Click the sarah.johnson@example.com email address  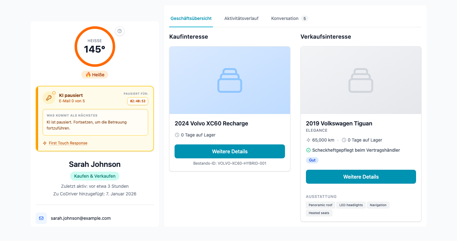click(x=81, y=218)
